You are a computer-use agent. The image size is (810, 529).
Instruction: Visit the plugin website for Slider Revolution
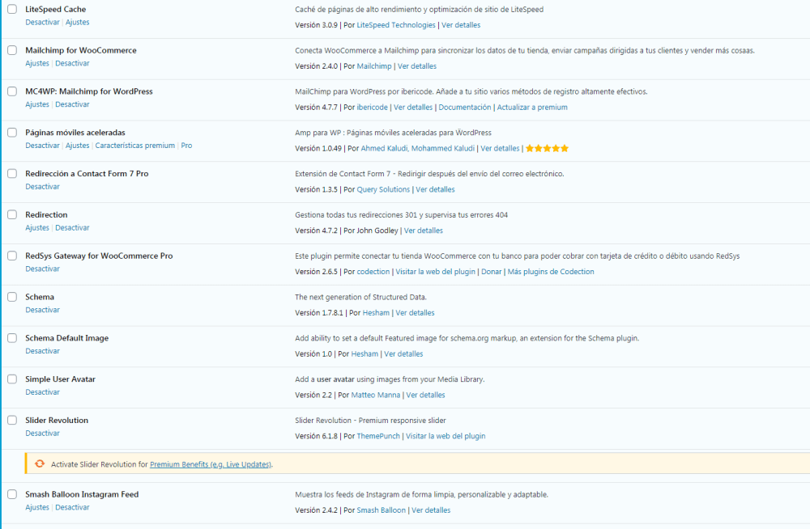point(446,436)
